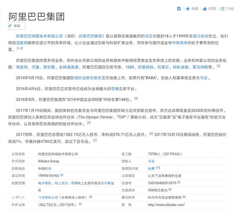This screenshot has height=211, width=234.
Task: Open citation reference [4] after 第148位
Action: tap(136, 98)
